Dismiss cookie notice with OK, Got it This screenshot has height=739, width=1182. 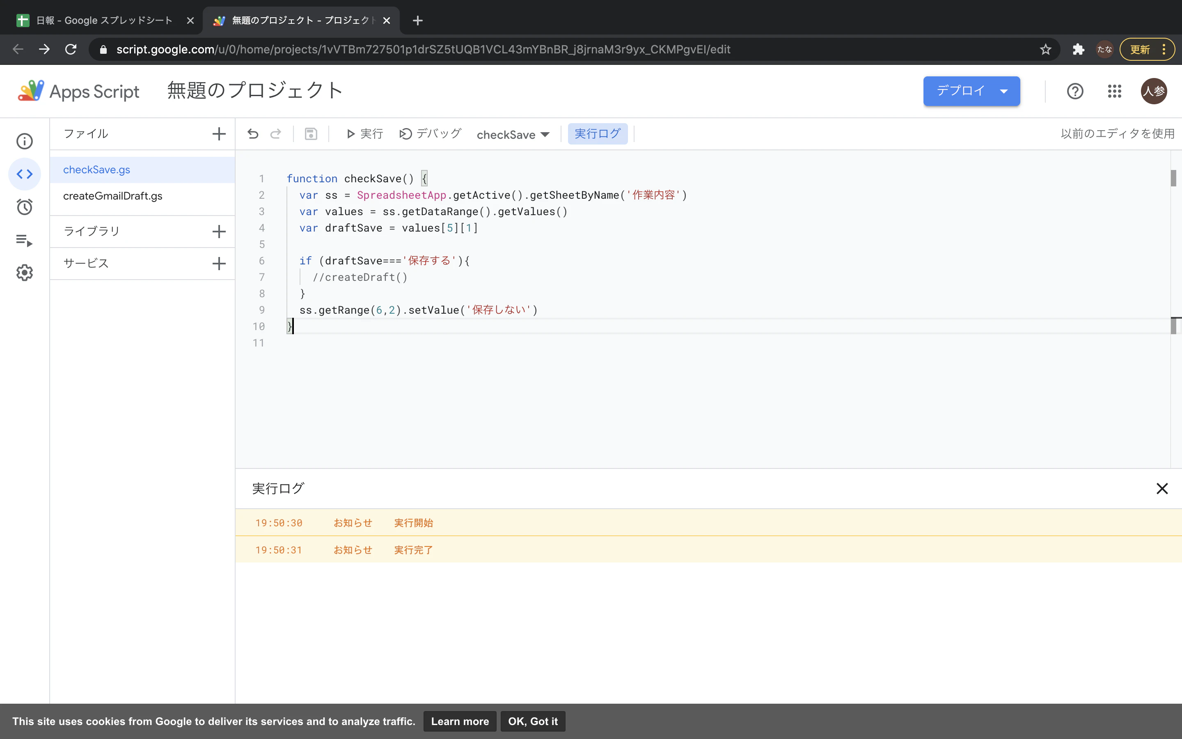tap(532, 721)
